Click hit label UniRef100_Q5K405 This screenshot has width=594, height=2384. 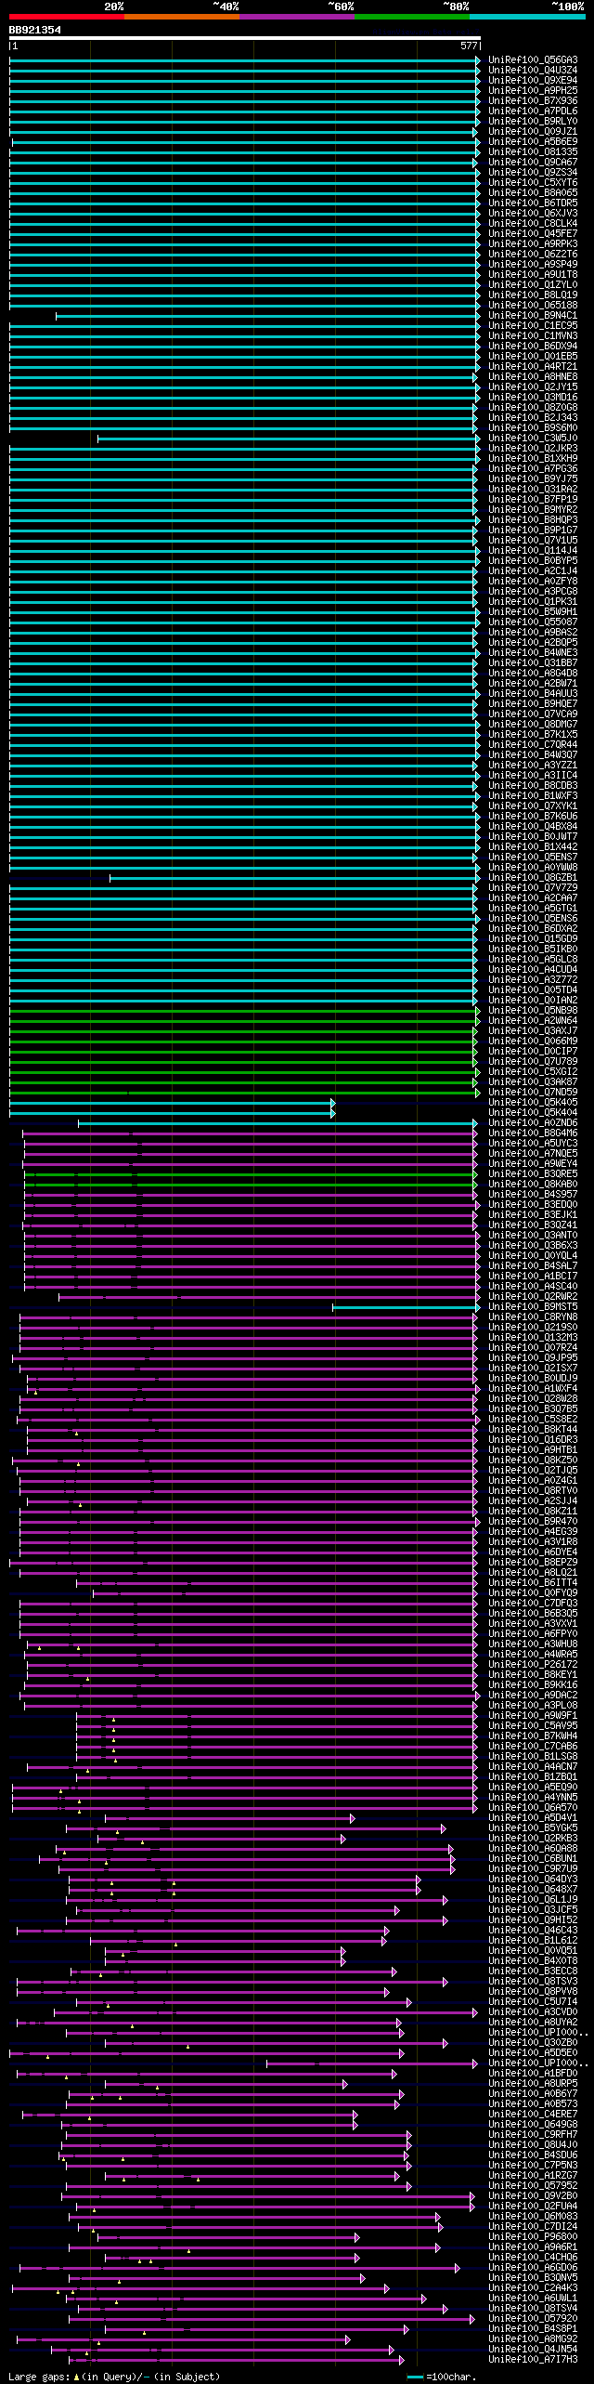(533, 1102)
